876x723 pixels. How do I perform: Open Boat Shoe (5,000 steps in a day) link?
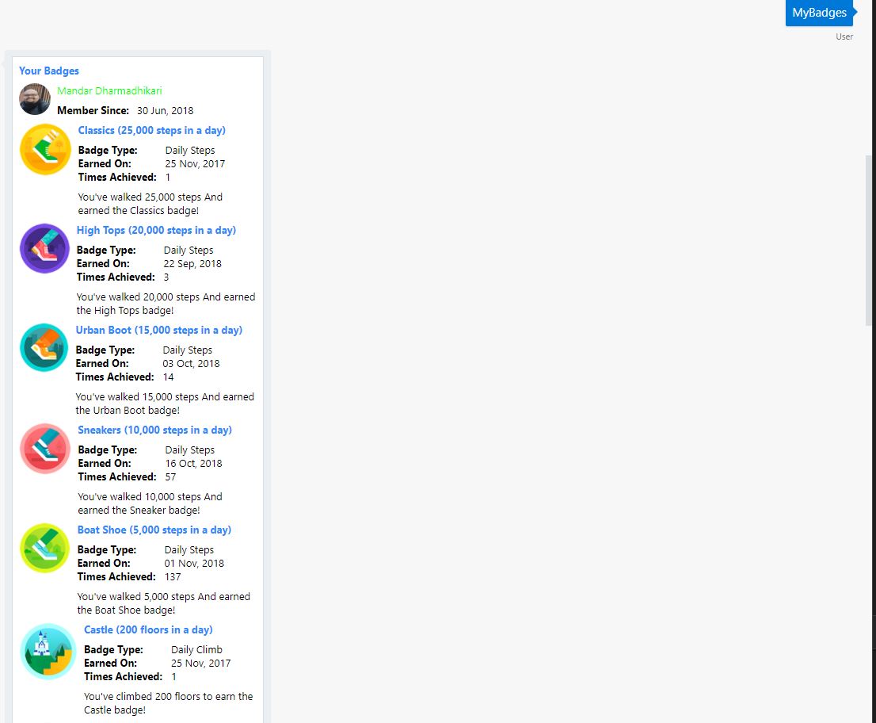pyautogui.click(x=154, y=530)
